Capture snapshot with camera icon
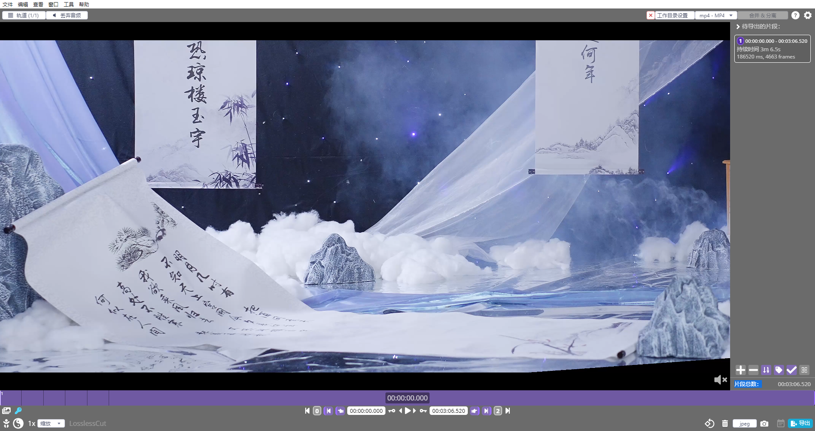815x431 pixels. (x=764, y=423)
